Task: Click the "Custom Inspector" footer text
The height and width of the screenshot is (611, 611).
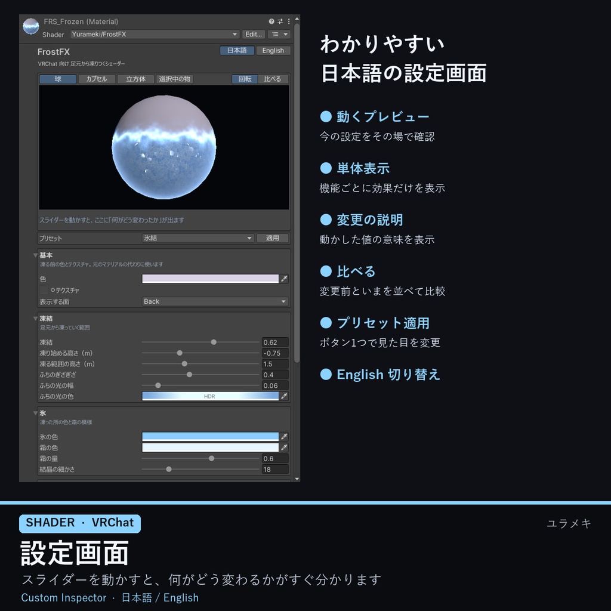Action: [63, 597]
